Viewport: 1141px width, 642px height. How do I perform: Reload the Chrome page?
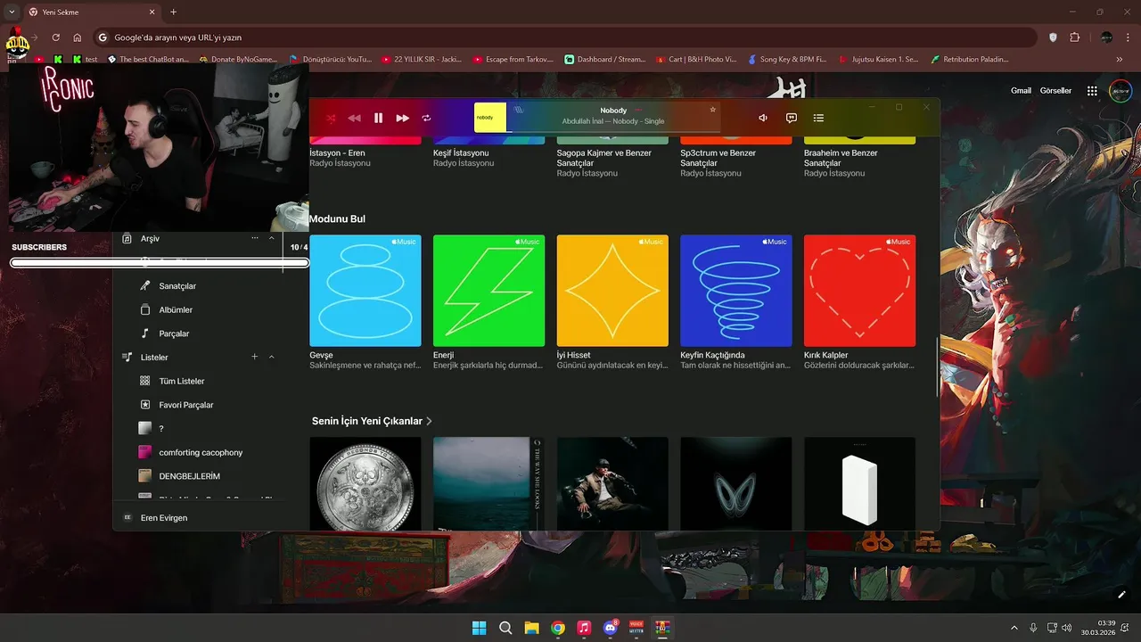pos(56,37)
